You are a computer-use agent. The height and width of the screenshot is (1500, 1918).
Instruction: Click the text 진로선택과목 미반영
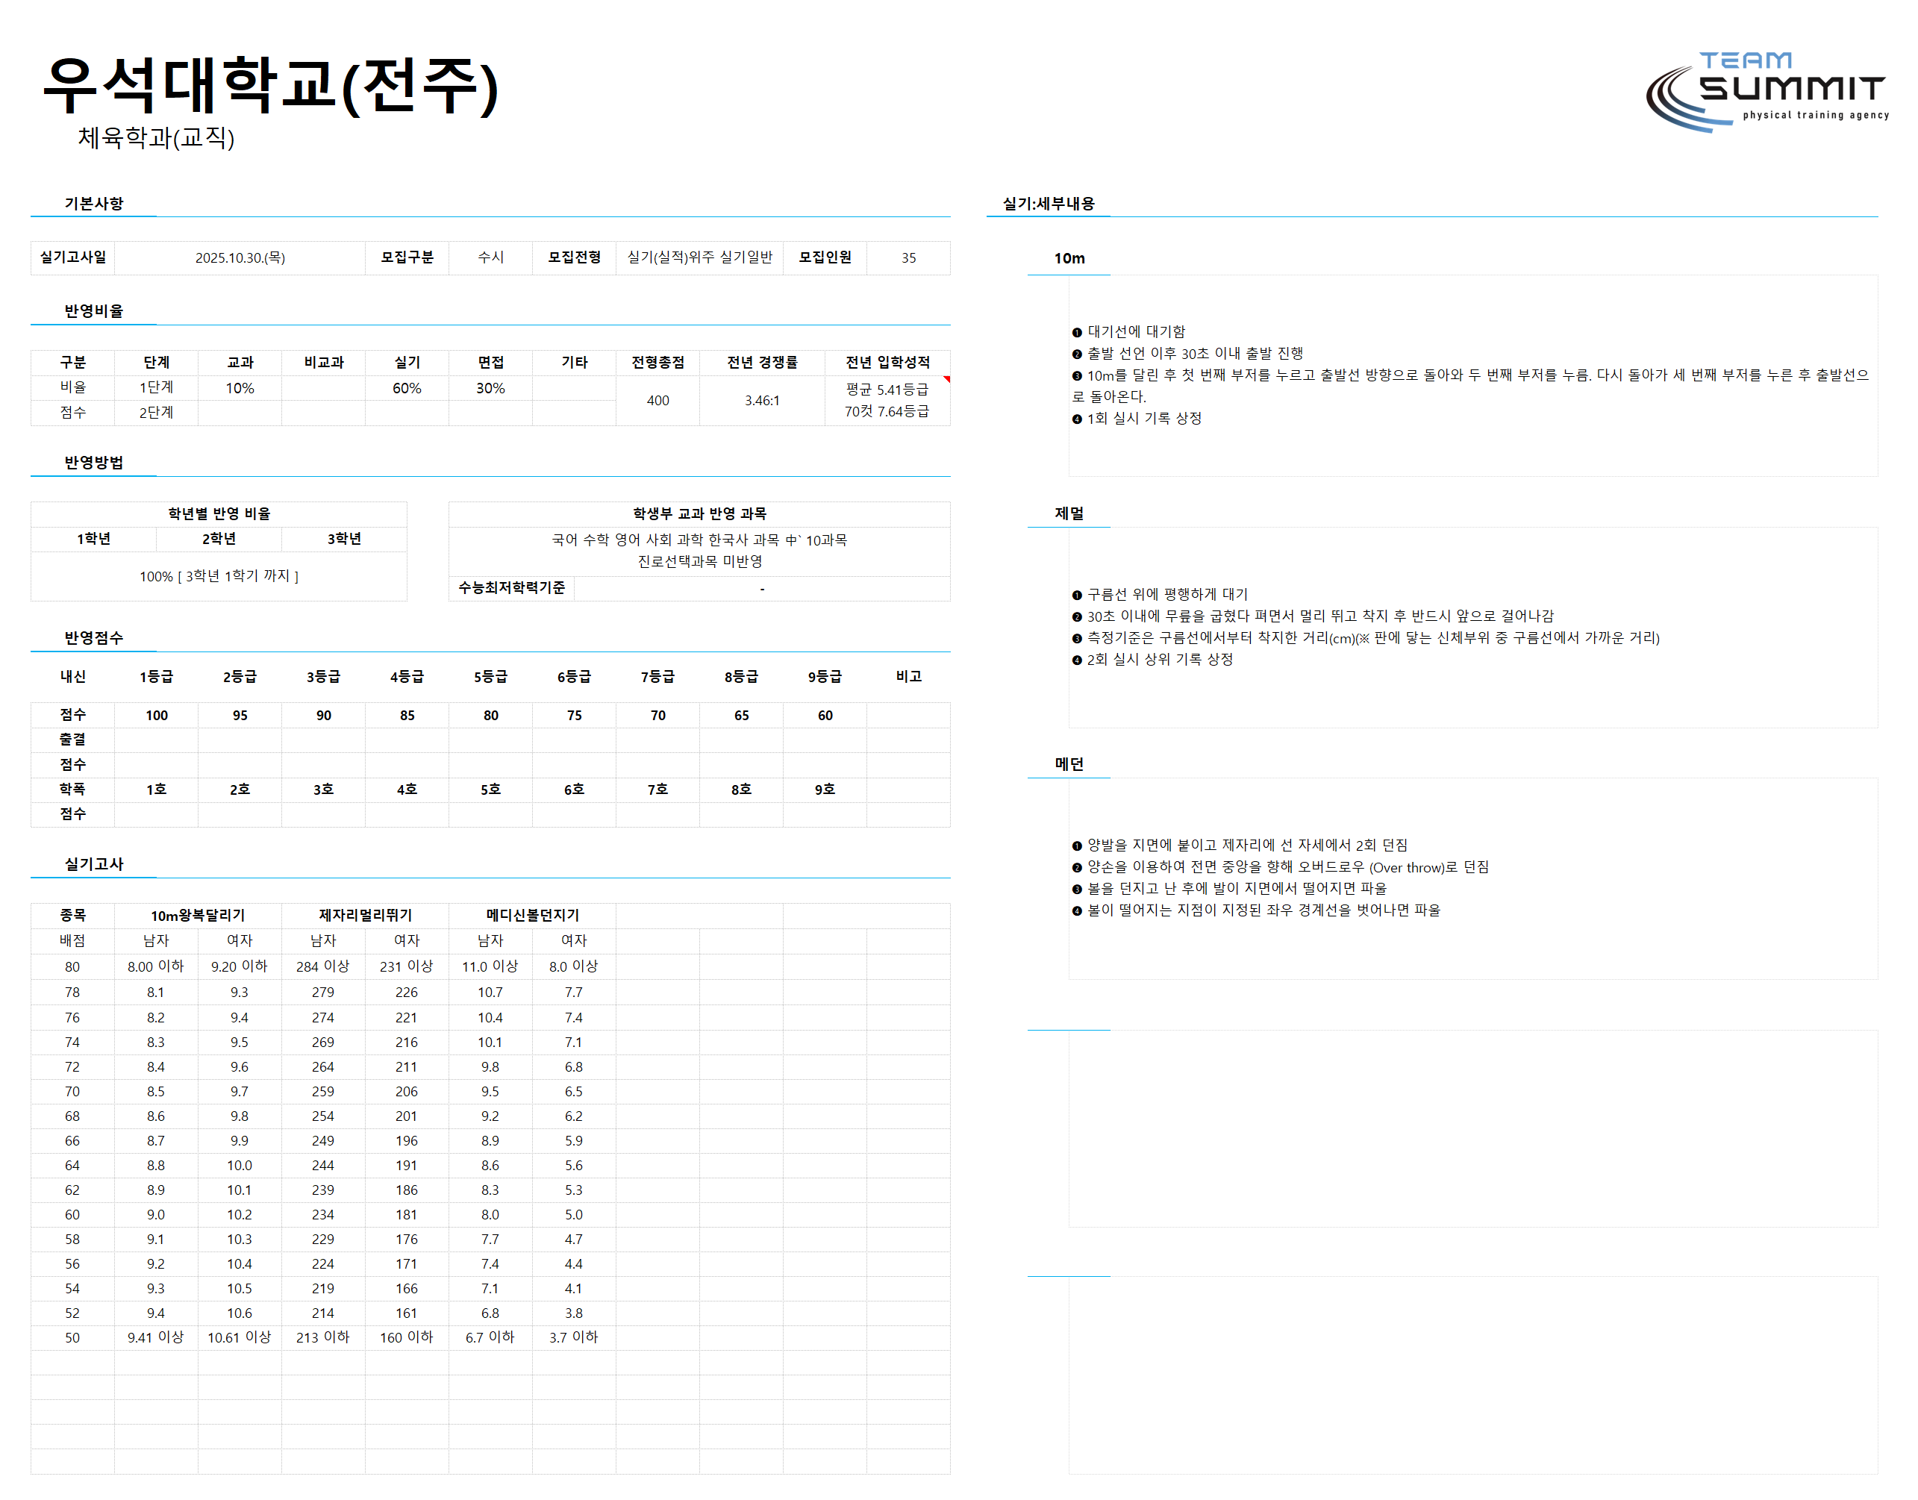[699, 561]
